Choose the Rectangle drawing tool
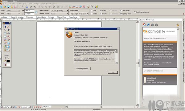185x111 pixels. click(5, 33)
